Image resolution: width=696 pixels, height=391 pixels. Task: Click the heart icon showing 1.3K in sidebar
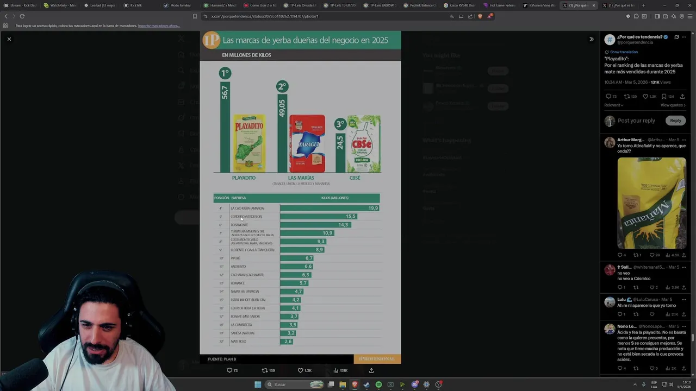pyautogui.click(x=645, y=97)
